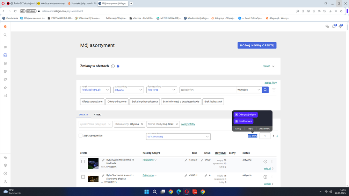The image size is (349, 196).
Task: Expand 'Zmiany w ofertach' with rozwiń
Action: click(x=268, y=66)
